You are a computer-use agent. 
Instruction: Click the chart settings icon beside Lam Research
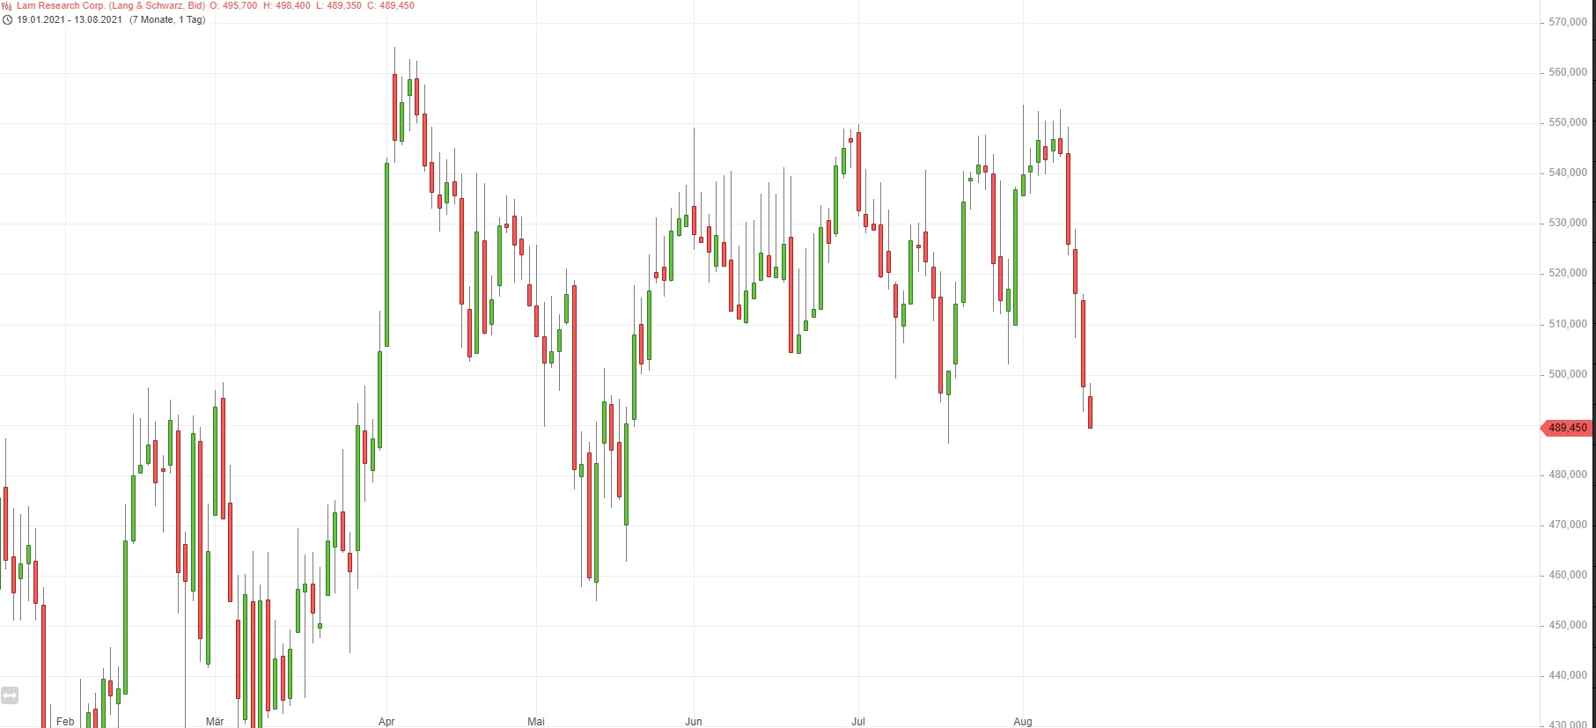7,6
